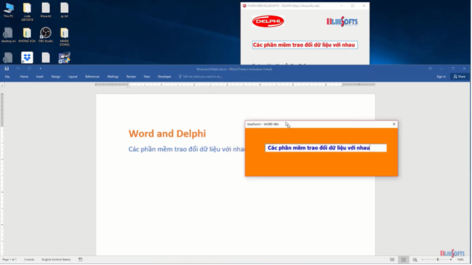Select the Print Layout view icon
The height and width of the screenshot is (265, 472).
(x=403, y=260)
